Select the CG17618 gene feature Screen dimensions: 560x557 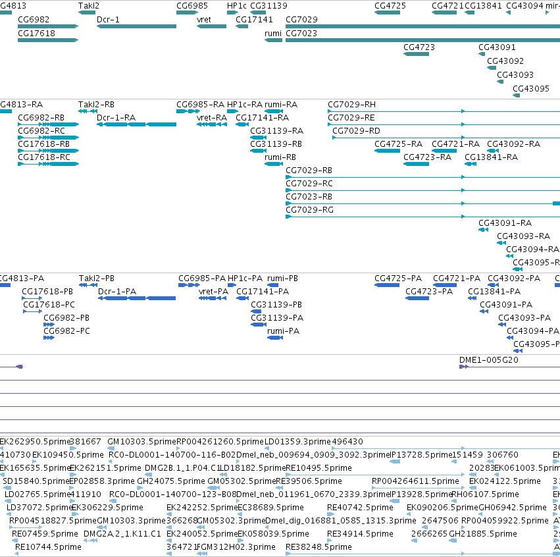[x=48, y=40]
